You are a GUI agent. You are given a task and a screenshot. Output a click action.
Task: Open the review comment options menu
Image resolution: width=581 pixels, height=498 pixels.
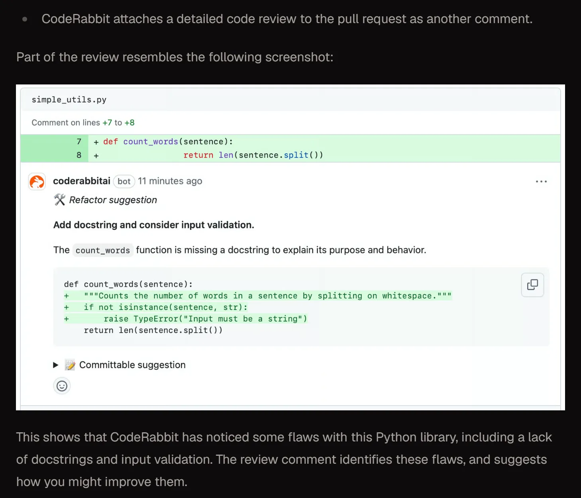click(541, 182)
